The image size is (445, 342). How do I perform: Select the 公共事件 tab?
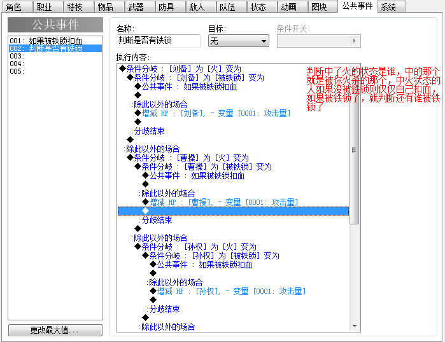point(357,6)
